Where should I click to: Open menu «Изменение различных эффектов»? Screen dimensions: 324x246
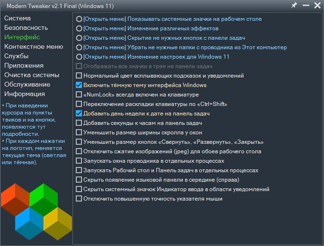[79, 28]
